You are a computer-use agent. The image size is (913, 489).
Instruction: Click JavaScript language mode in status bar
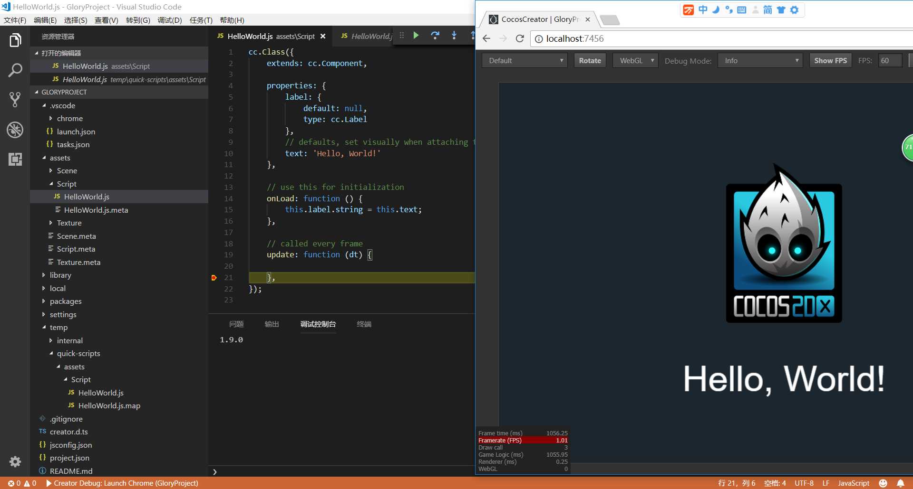pyautogui.click(x=854, y=483)
